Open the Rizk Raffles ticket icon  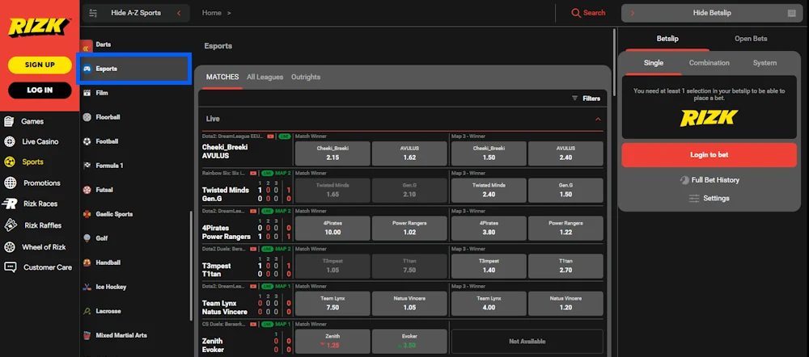[x=9, y=225]
